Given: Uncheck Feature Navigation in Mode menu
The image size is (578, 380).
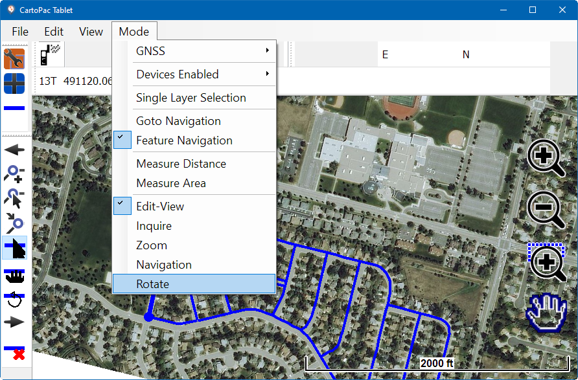Looking at the screenshot, I should 184,140.
